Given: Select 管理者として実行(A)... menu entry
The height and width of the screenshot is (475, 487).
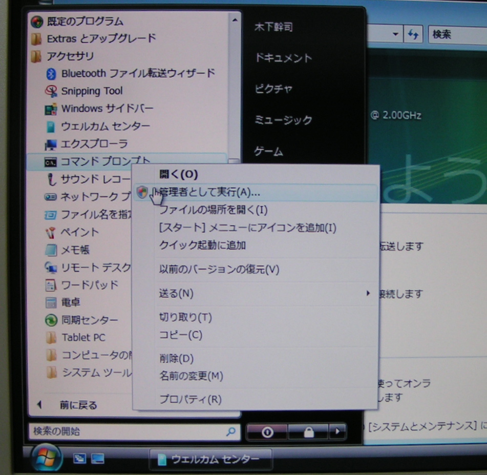Looking at the screenshot, I should pos(256,193).
